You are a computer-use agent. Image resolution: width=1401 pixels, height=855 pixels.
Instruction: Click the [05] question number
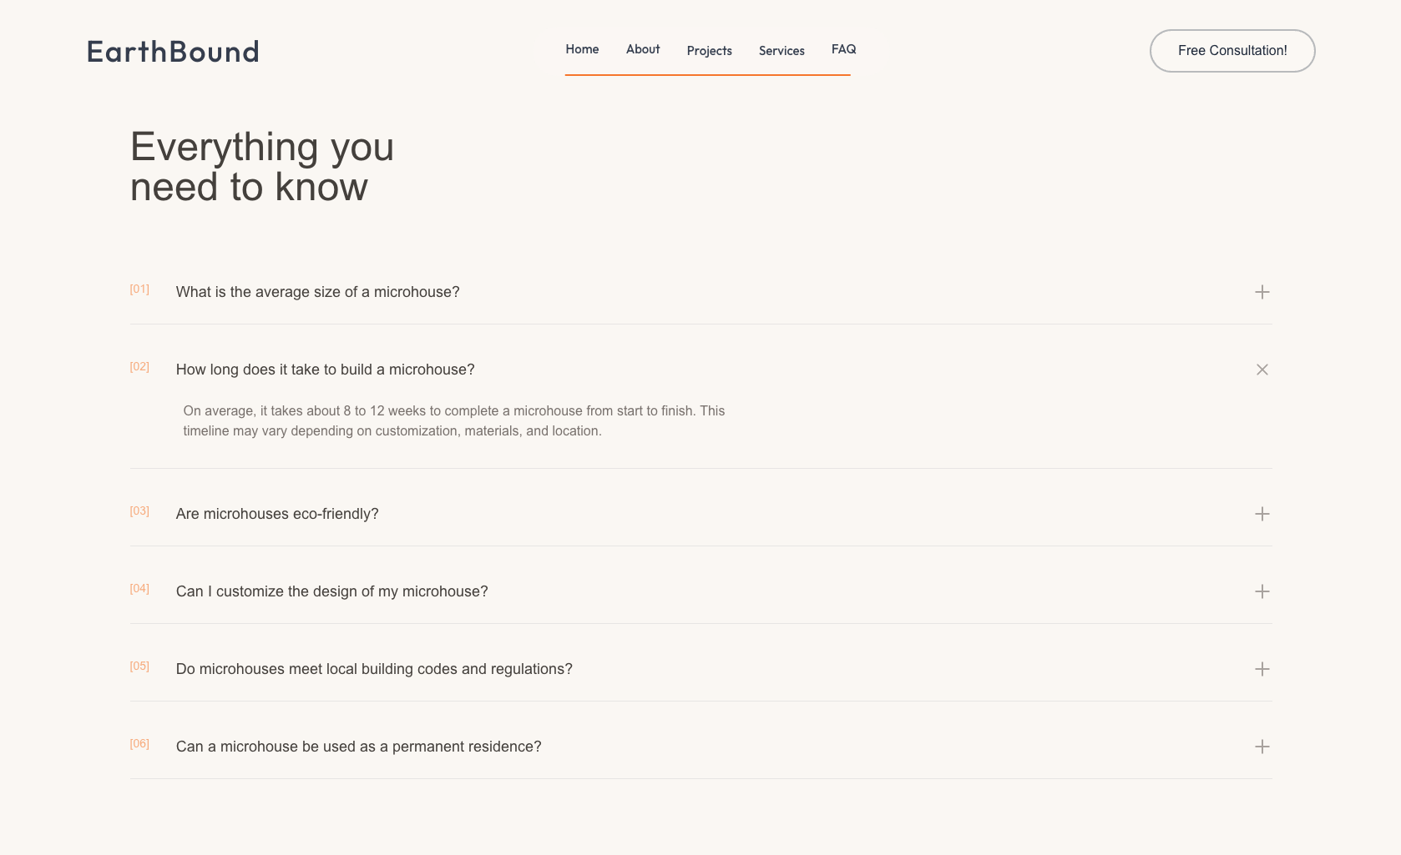[x=139, y=666]
